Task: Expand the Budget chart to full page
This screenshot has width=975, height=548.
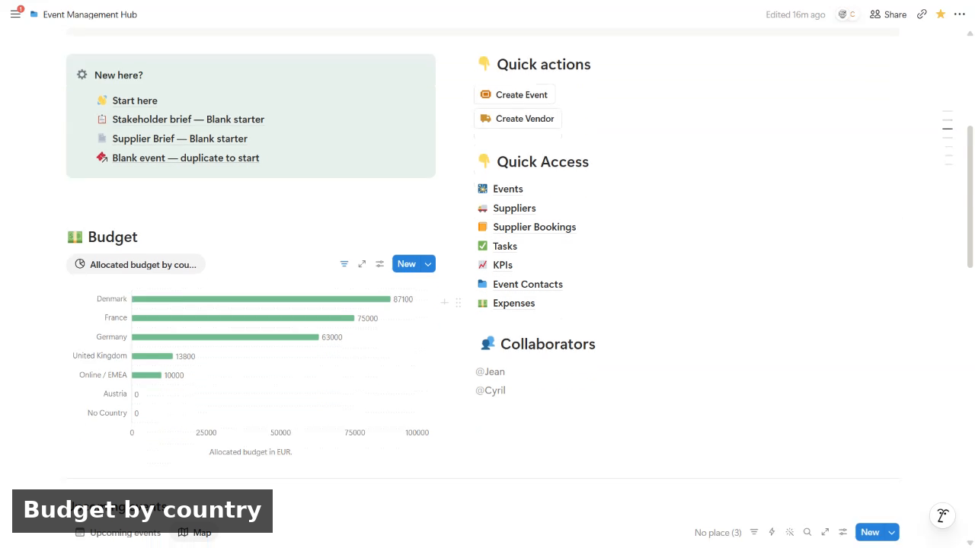Action: click(362, 264)
